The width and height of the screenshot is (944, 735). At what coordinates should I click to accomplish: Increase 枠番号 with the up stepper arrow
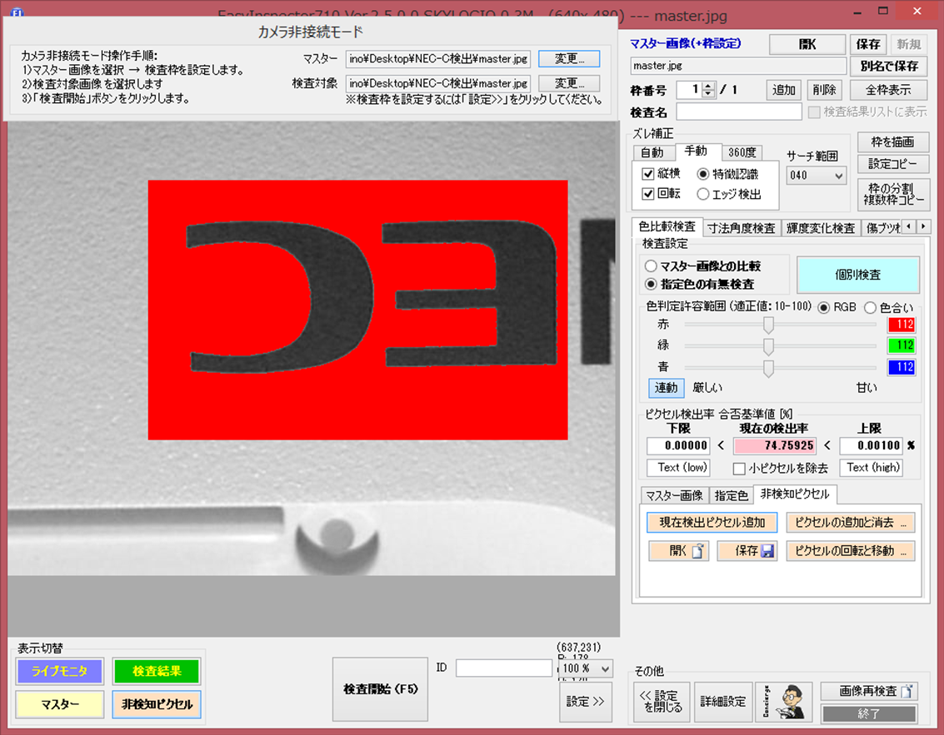coord(708,86)
